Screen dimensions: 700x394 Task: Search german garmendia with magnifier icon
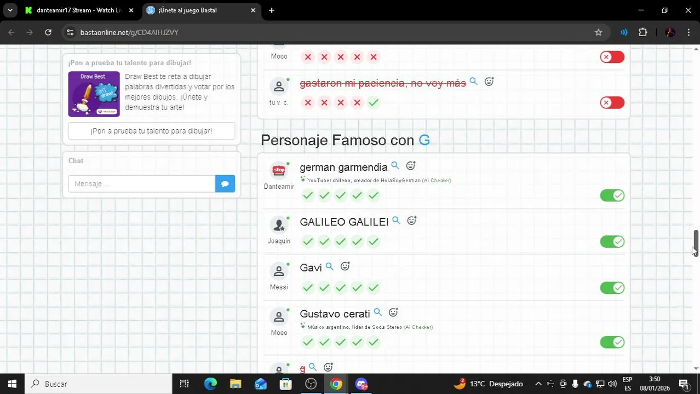pyautogui.click(x=395, y=166)
